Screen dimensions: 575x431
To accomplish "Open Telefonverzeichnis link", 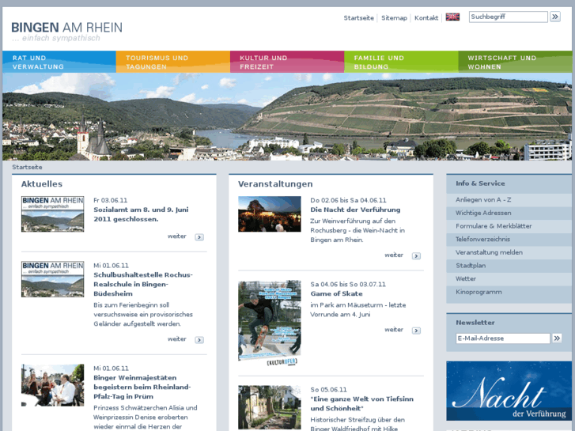I will [509, 239].
